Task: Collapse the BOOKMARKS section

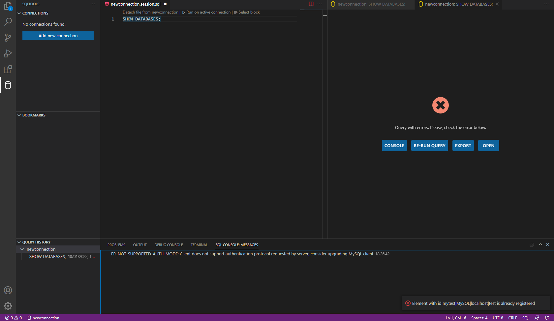Action: (x=19, y=115)
